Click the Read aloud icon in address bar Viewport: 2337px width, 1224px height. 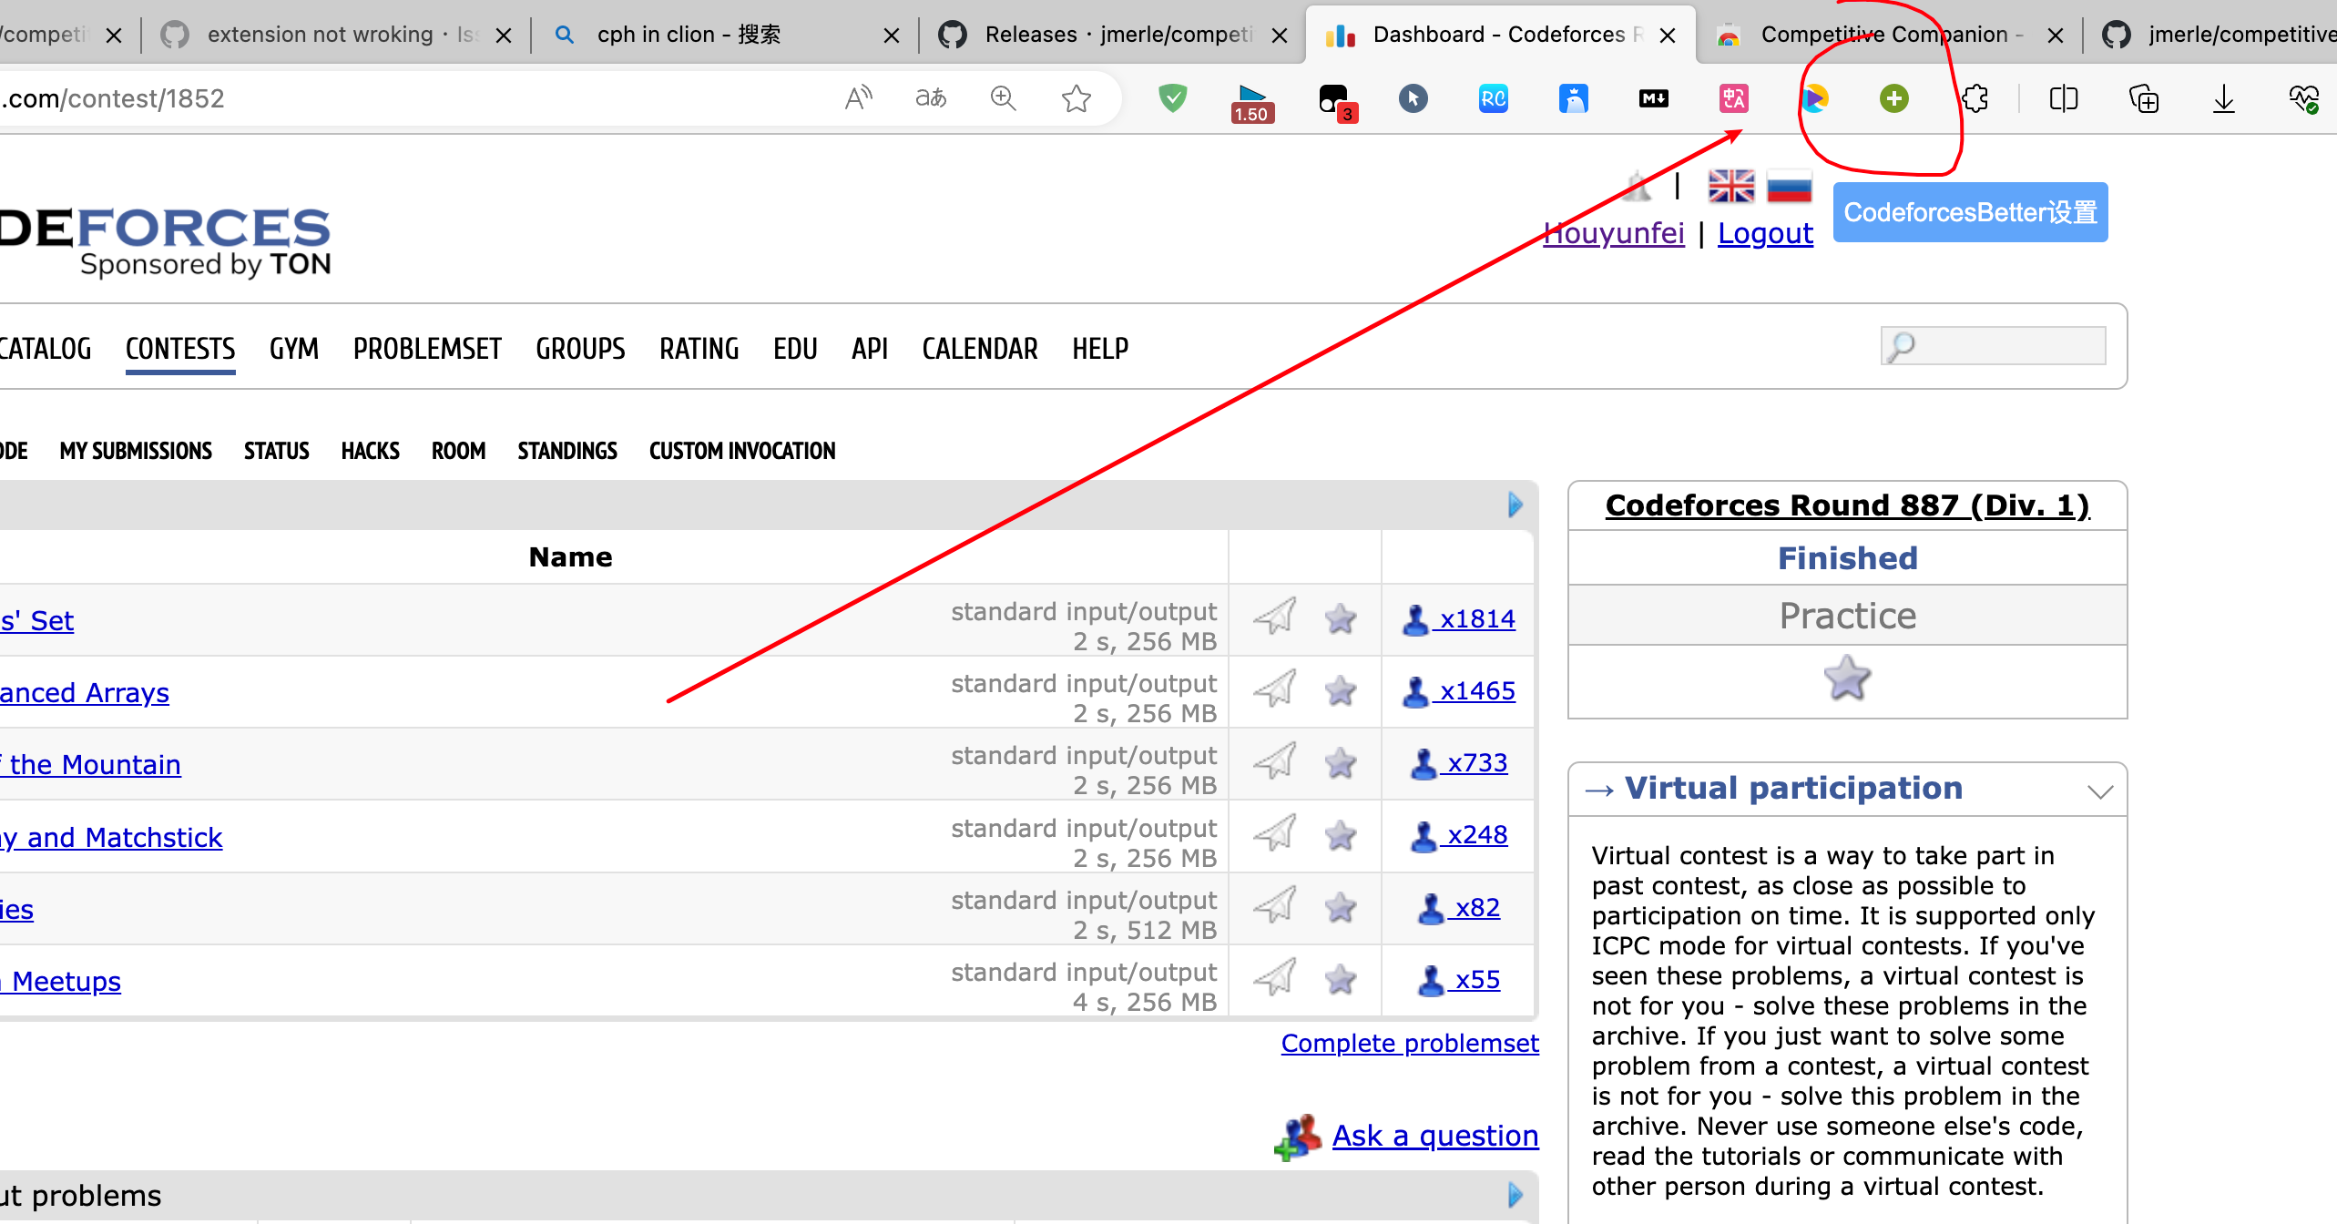(858, 97)
